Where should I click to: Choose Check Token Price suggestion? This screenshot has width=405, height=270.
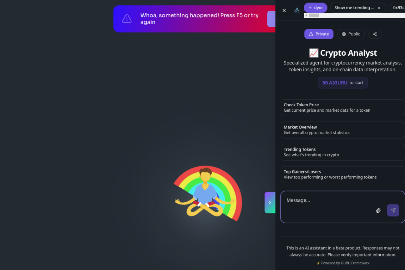[x=343, y=108]
